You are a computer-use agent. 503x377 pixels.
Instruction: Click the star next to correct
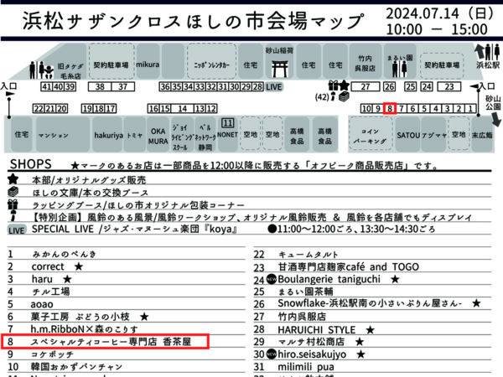tap(79, 266)
